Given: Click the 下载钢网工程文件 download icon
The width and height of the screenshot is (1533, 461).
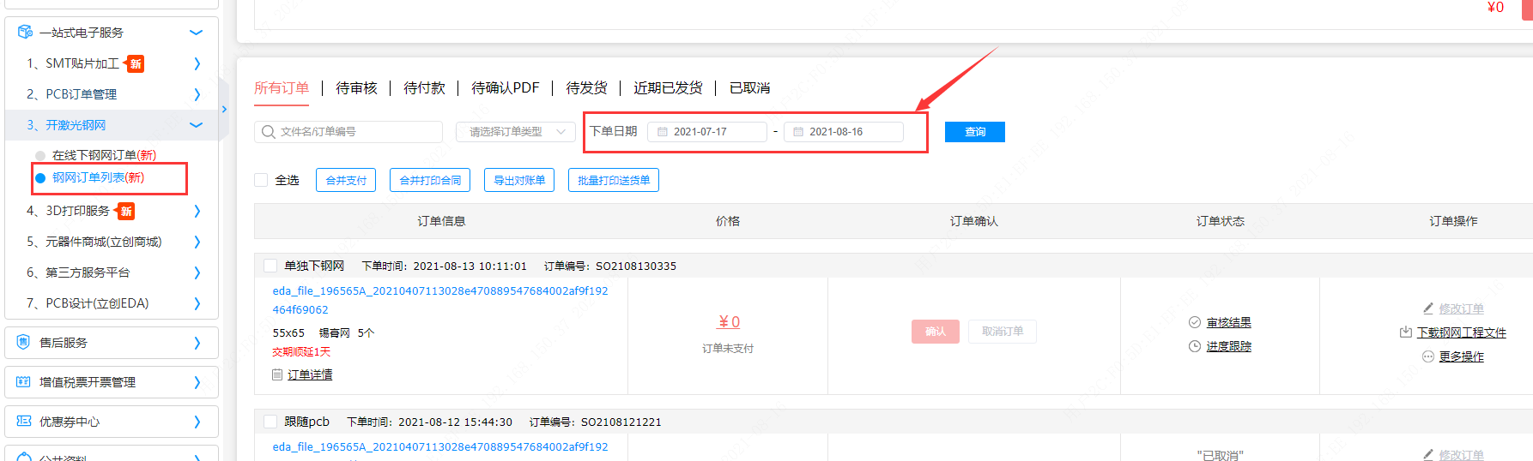Looking at the screenshot, I should coord(1405,332).
